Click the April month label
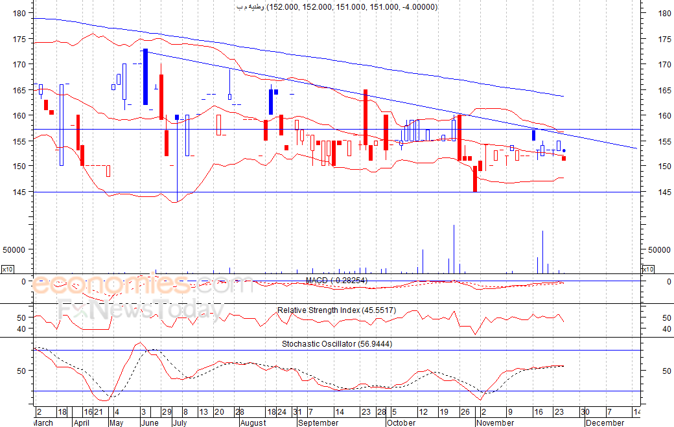The width and height of the screenshot is (674, 427). pyautogui.click(x=82, y=422)
